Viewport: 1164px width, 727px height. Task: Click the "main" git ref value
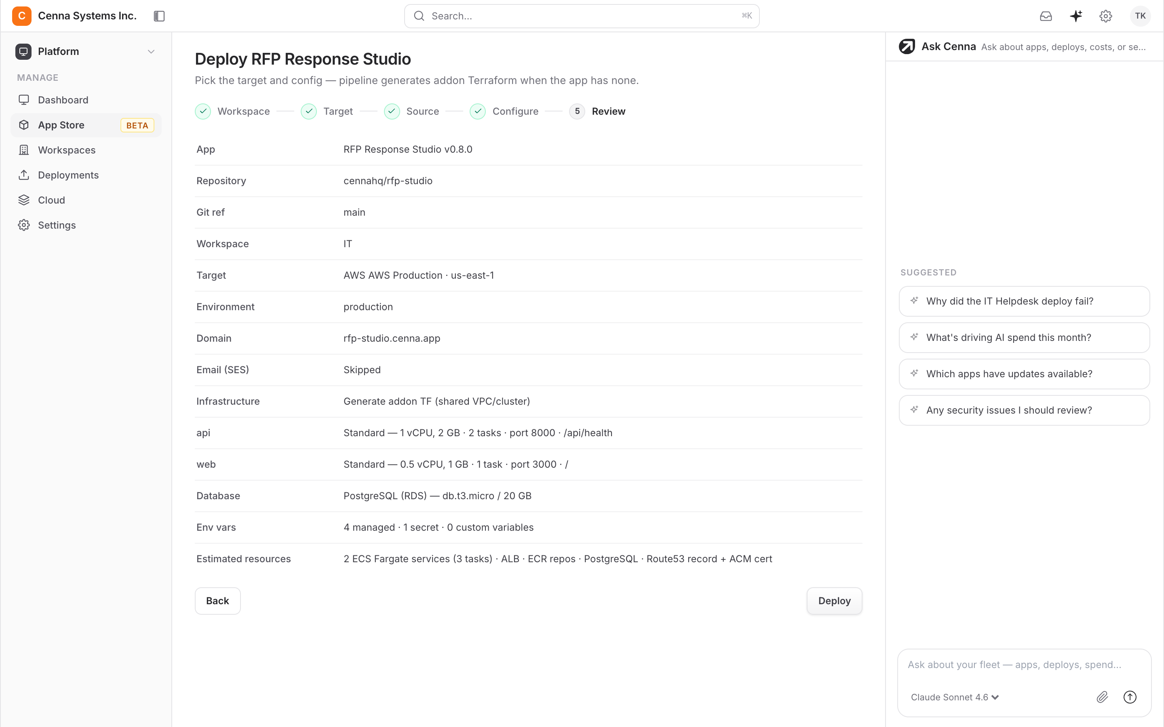click(354, 212)
